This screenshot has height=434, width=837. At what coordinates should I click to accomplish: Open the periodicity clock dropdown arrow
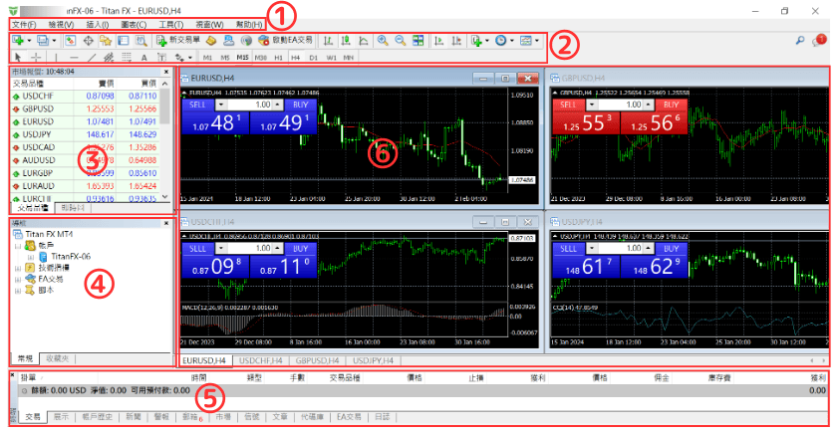[511, 41]
